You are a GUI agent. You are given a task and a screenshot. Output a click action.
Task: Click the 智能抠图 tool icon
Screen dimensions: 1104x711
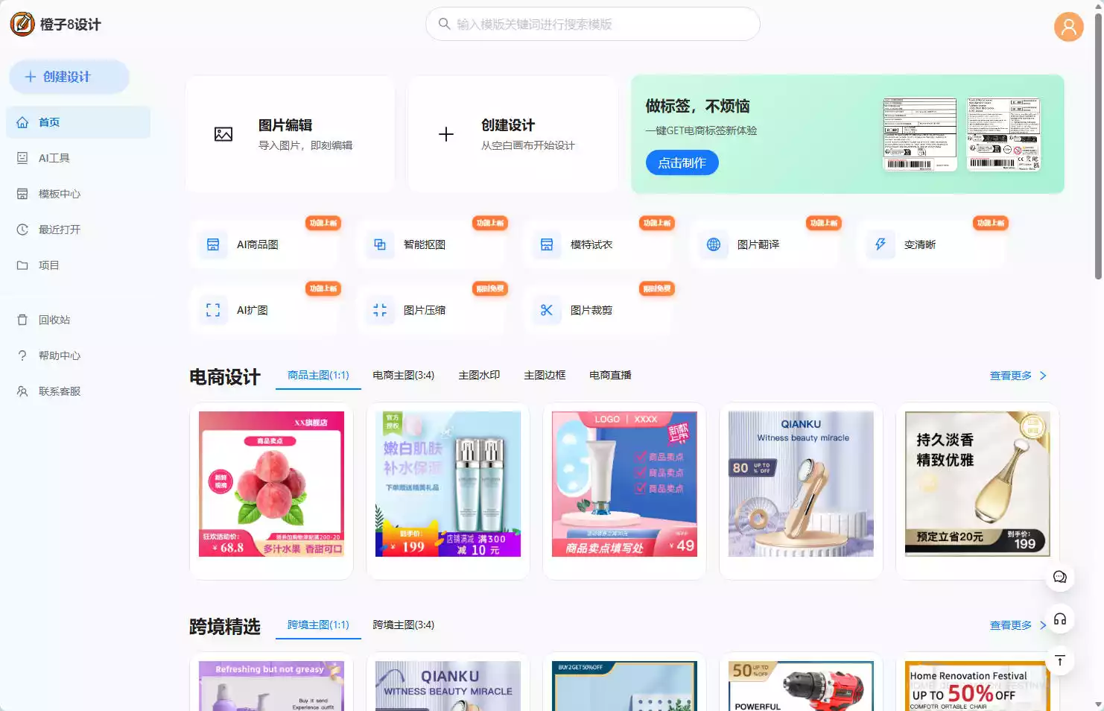click(x=380, y=244)
